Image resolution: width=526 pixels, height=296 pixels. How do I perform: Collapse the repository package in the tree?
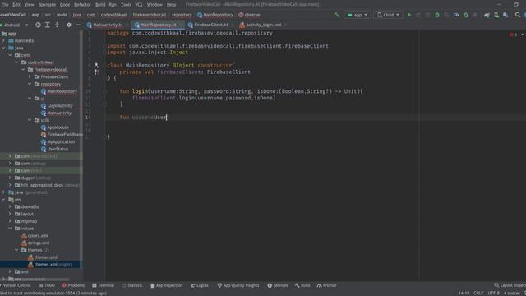pyautogui.click(x=30, y=84)
